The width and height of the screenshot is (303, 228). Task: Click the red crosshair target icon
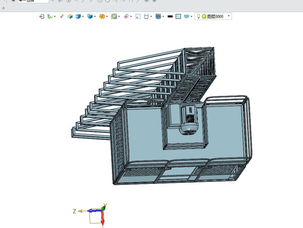126,17
